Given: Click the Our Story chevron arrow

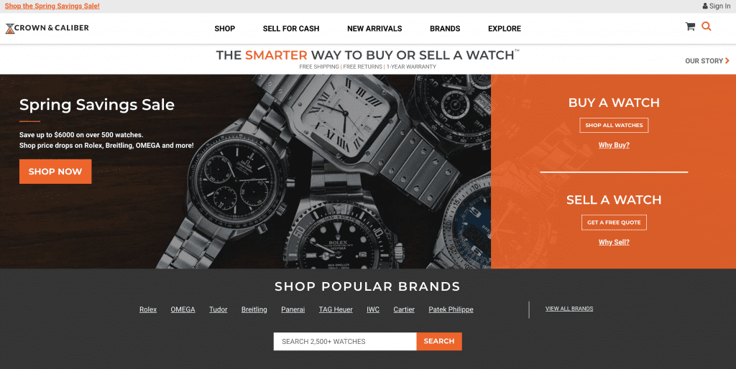Looking at the screenshot, I should click(727, 60).
